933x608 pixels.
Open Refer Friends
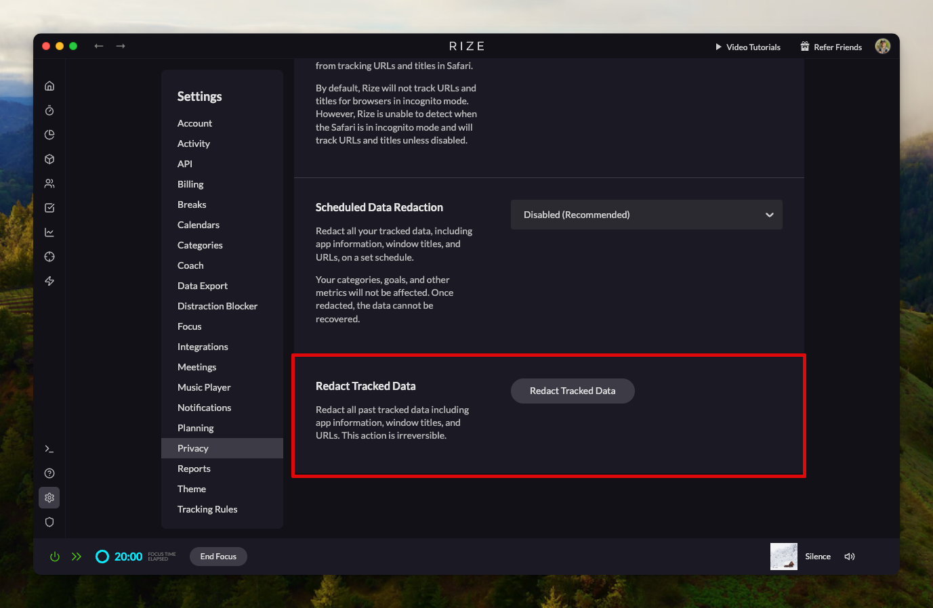(831, 47)
